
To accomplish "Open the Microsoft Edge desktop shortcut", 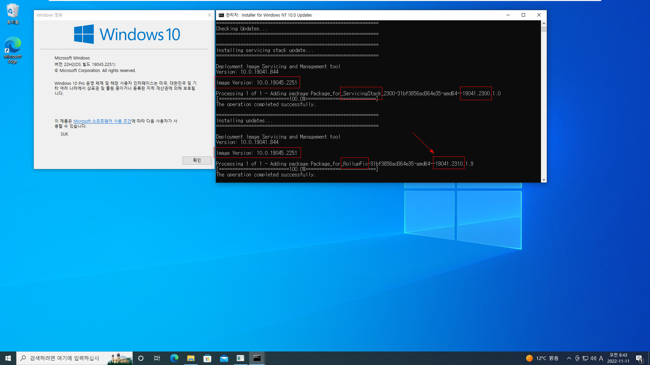I will (13, 50).
